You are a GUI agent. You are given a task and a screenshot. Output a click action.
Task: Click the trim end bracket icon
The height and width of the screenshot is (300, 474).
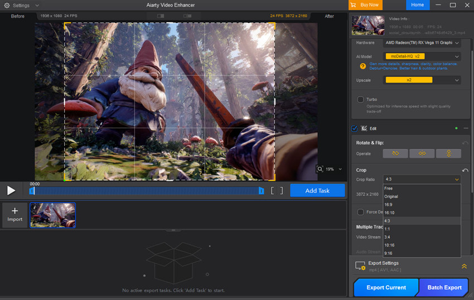click(282, 190)
